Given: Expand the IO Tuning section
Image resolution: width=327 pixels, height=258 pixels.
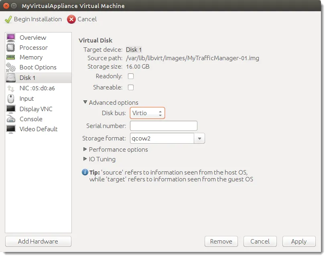Looking at the screenshot, I should point(85,159).
